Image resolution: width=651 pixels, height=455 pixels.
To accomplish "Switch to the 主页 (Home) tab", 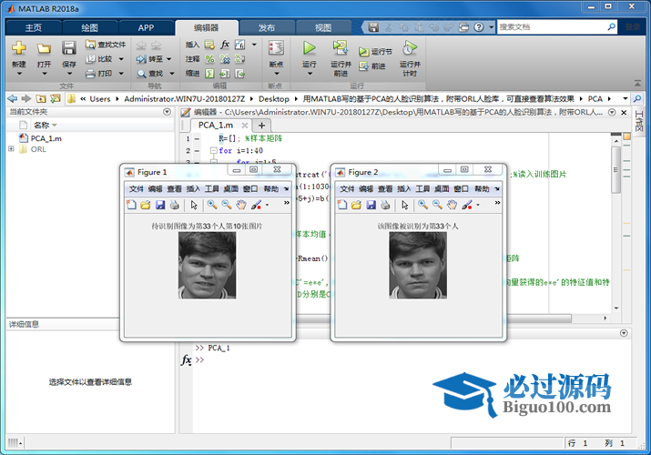I will tap(33, 28).
